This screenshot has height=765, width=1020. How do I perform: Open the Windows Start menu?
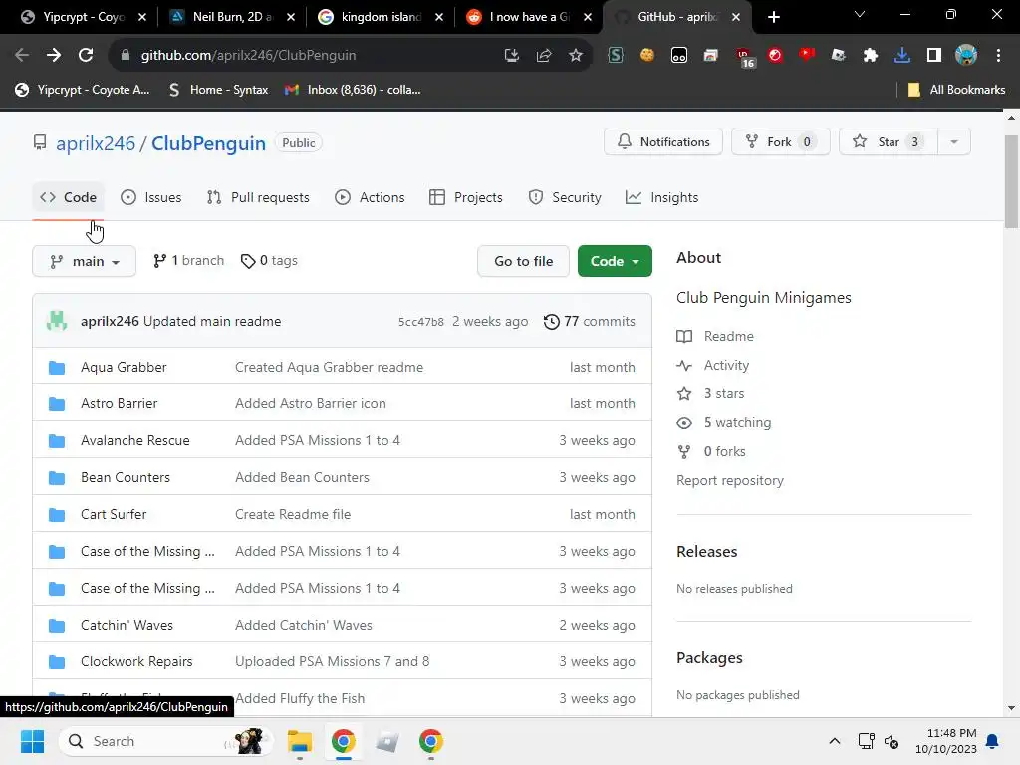click(32, 741)
